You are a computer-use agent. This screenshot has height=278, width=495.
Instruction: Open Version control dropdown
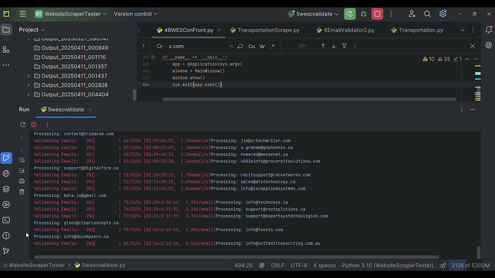[x=135, y=14]
